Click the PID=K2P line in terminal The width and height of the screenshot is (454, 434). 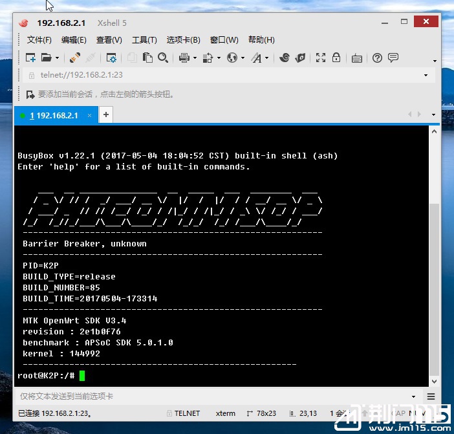(x=41, y=265)
